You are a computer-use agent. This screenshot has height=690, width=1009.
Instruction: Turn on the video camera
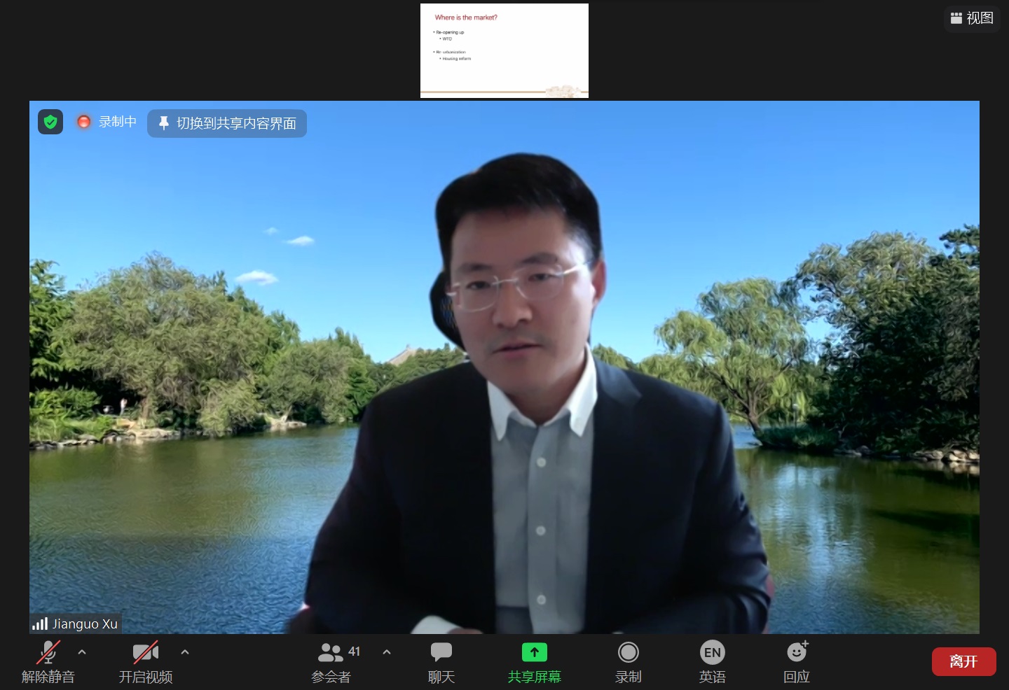click(146, 652)
